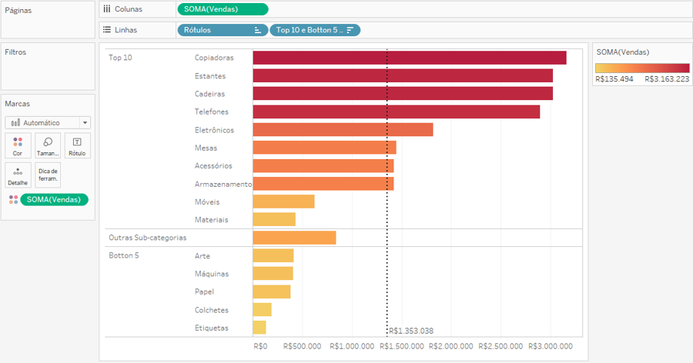Click the Mesas bar
The height and width of the screenshot is (363, 693).
pos(324,148)
